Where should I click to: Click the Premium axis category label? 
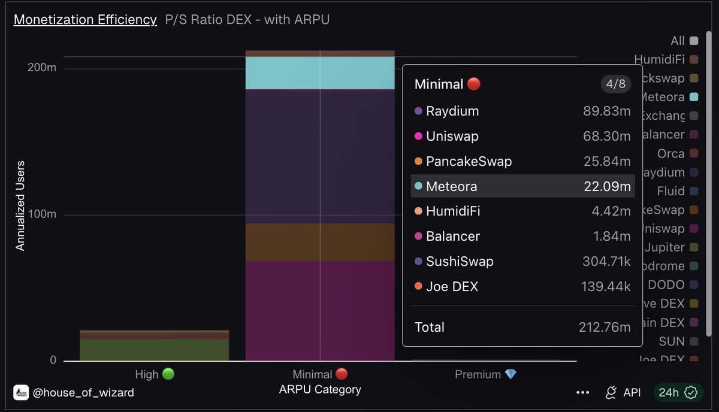coord(486,374)
